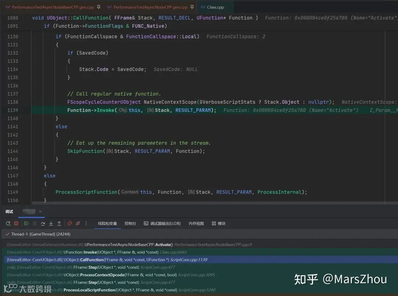The width and height of the screenshot is (398, 296).
Task: Pause the running program
Action: (x=35, y=223)
